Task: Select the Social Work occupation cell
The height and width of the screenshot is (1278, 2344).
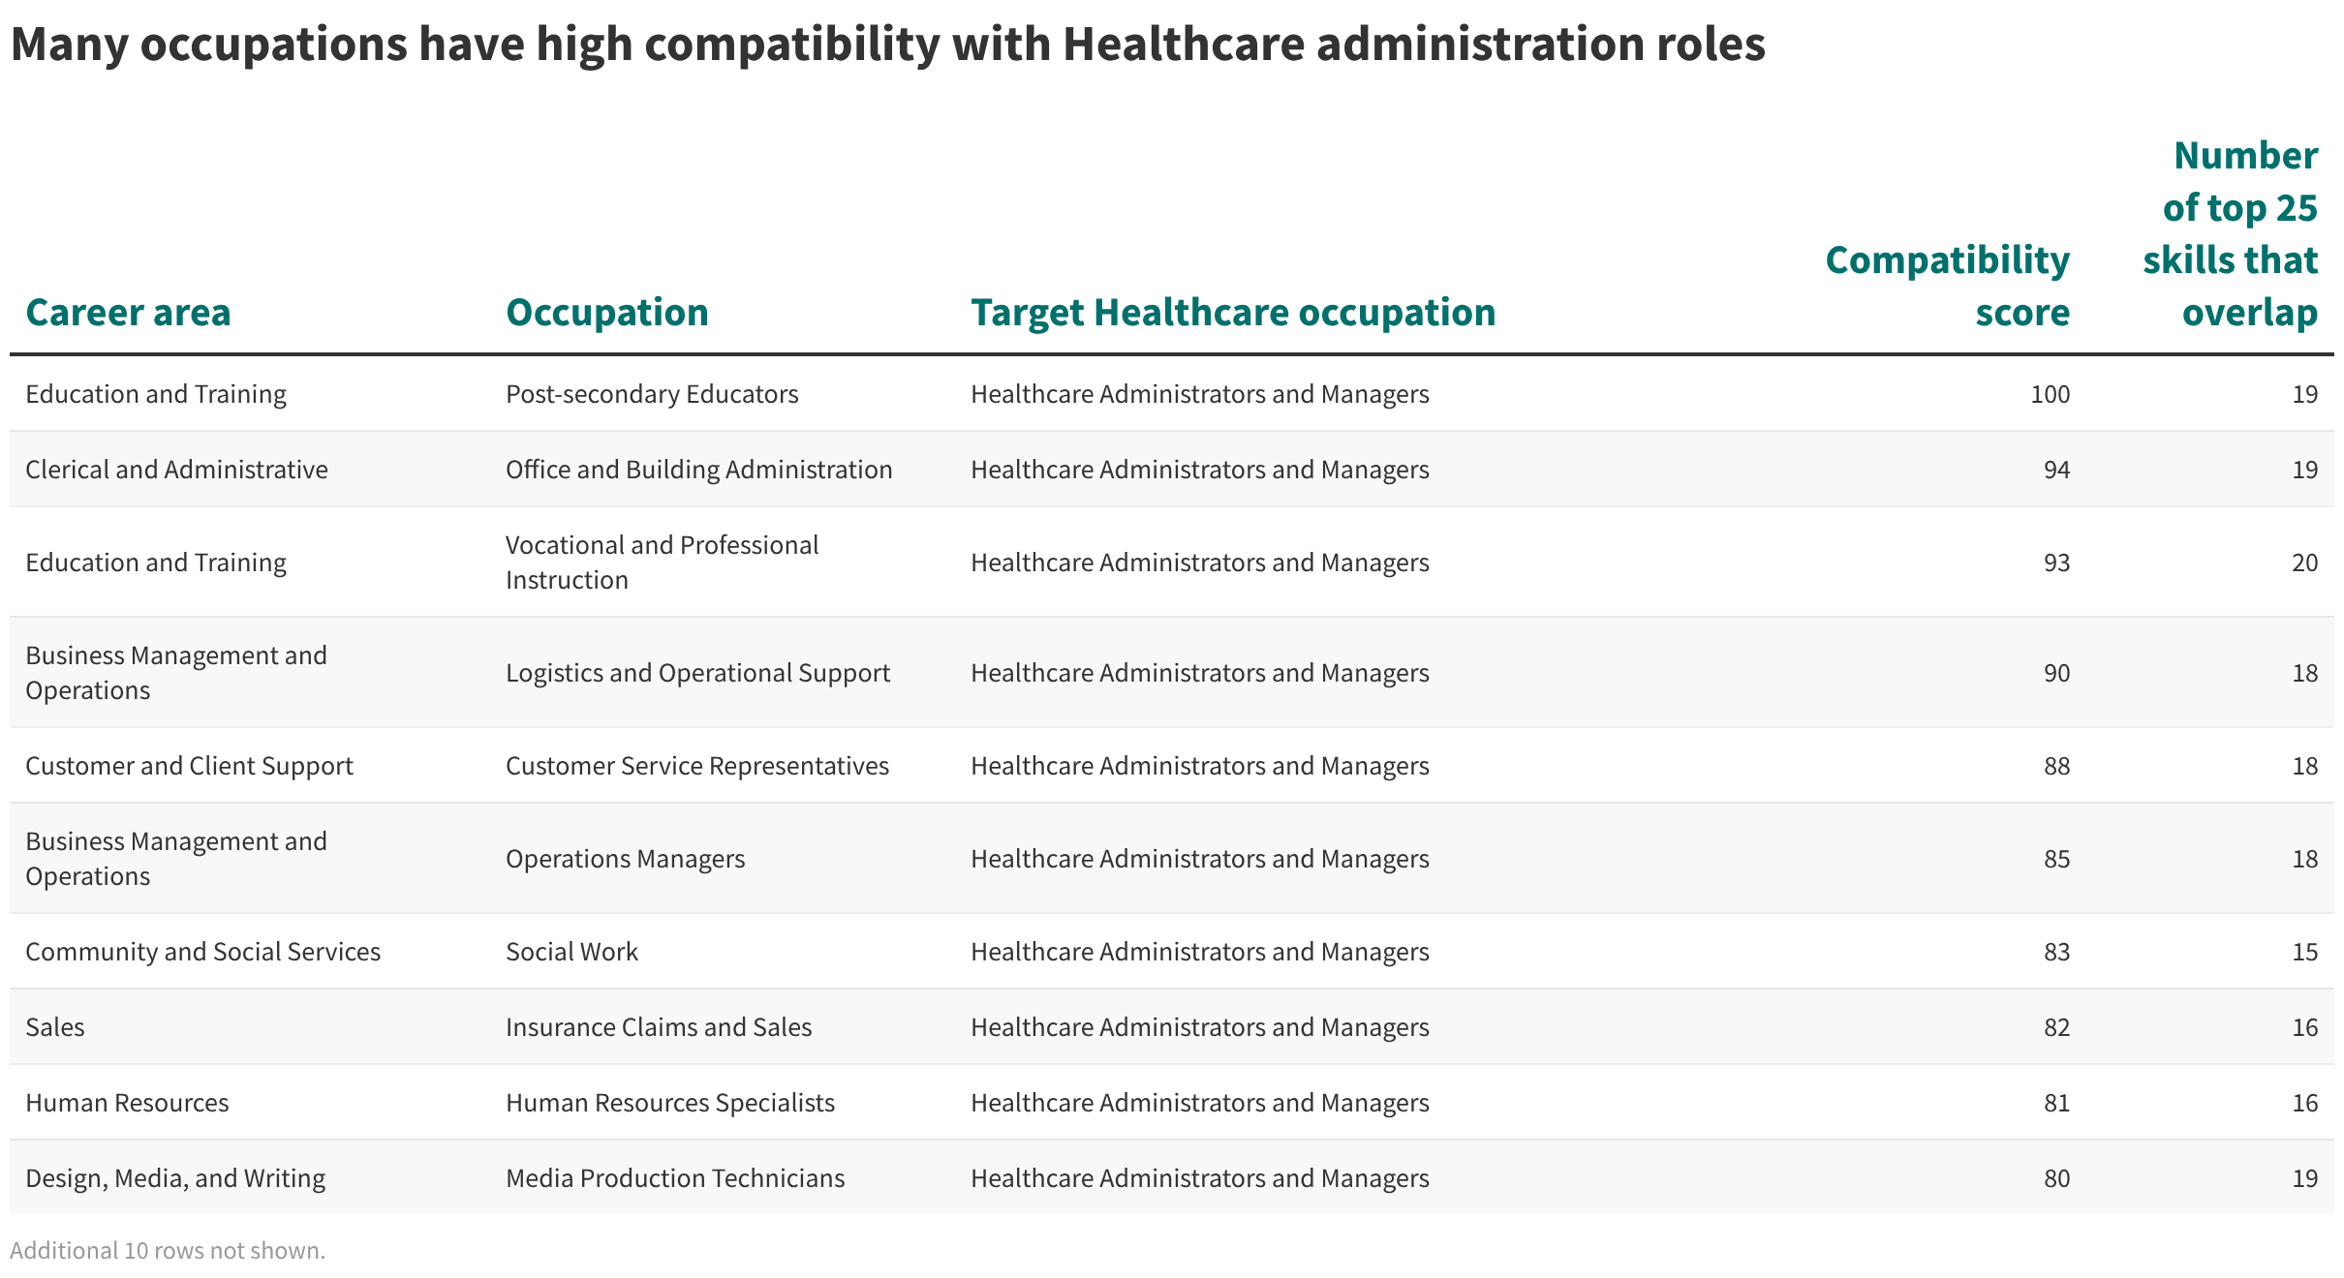Action: coord(571,952)
